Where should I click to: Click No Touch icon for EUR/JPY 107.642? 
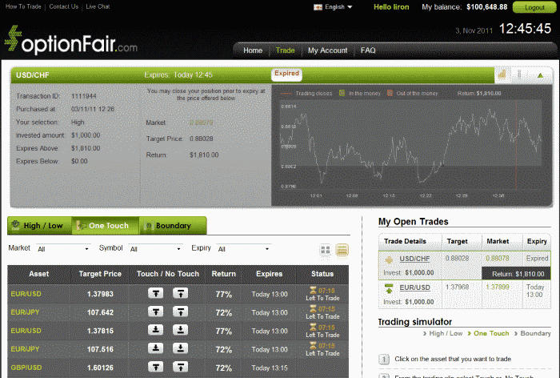tap(180, 312)
